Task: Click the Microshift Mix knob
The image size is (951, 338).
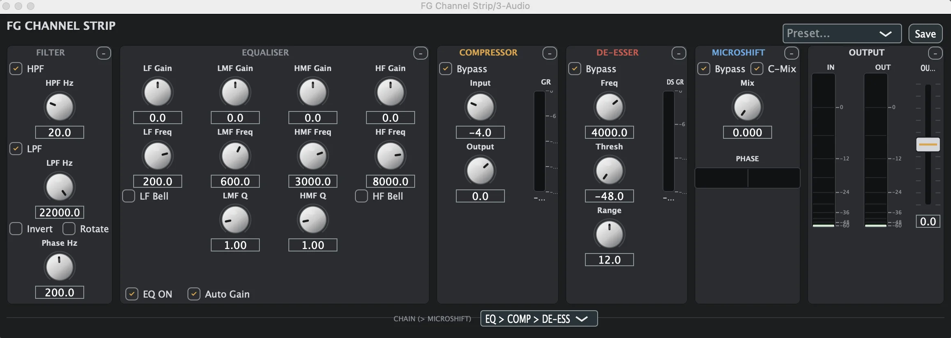Action: pyautogui.click(x=748, y=107)
